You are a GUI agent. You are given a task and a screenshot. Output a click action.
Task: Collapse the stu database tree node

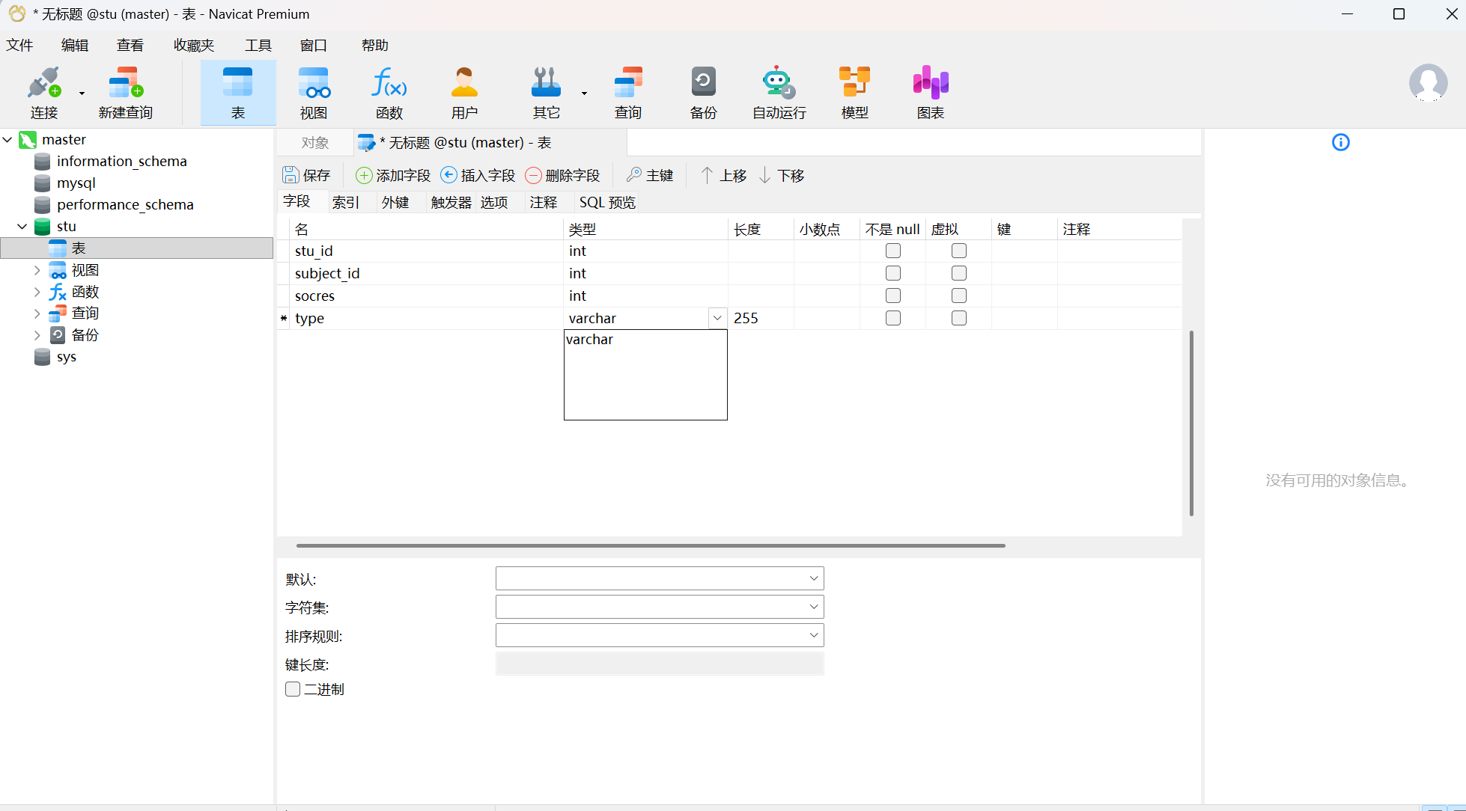click(22, 226)
